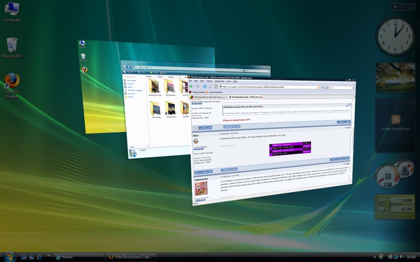Click the Name column header in Music window
Image resolution: width=420 pixels, height=262 pixels.
pos(149,77)
